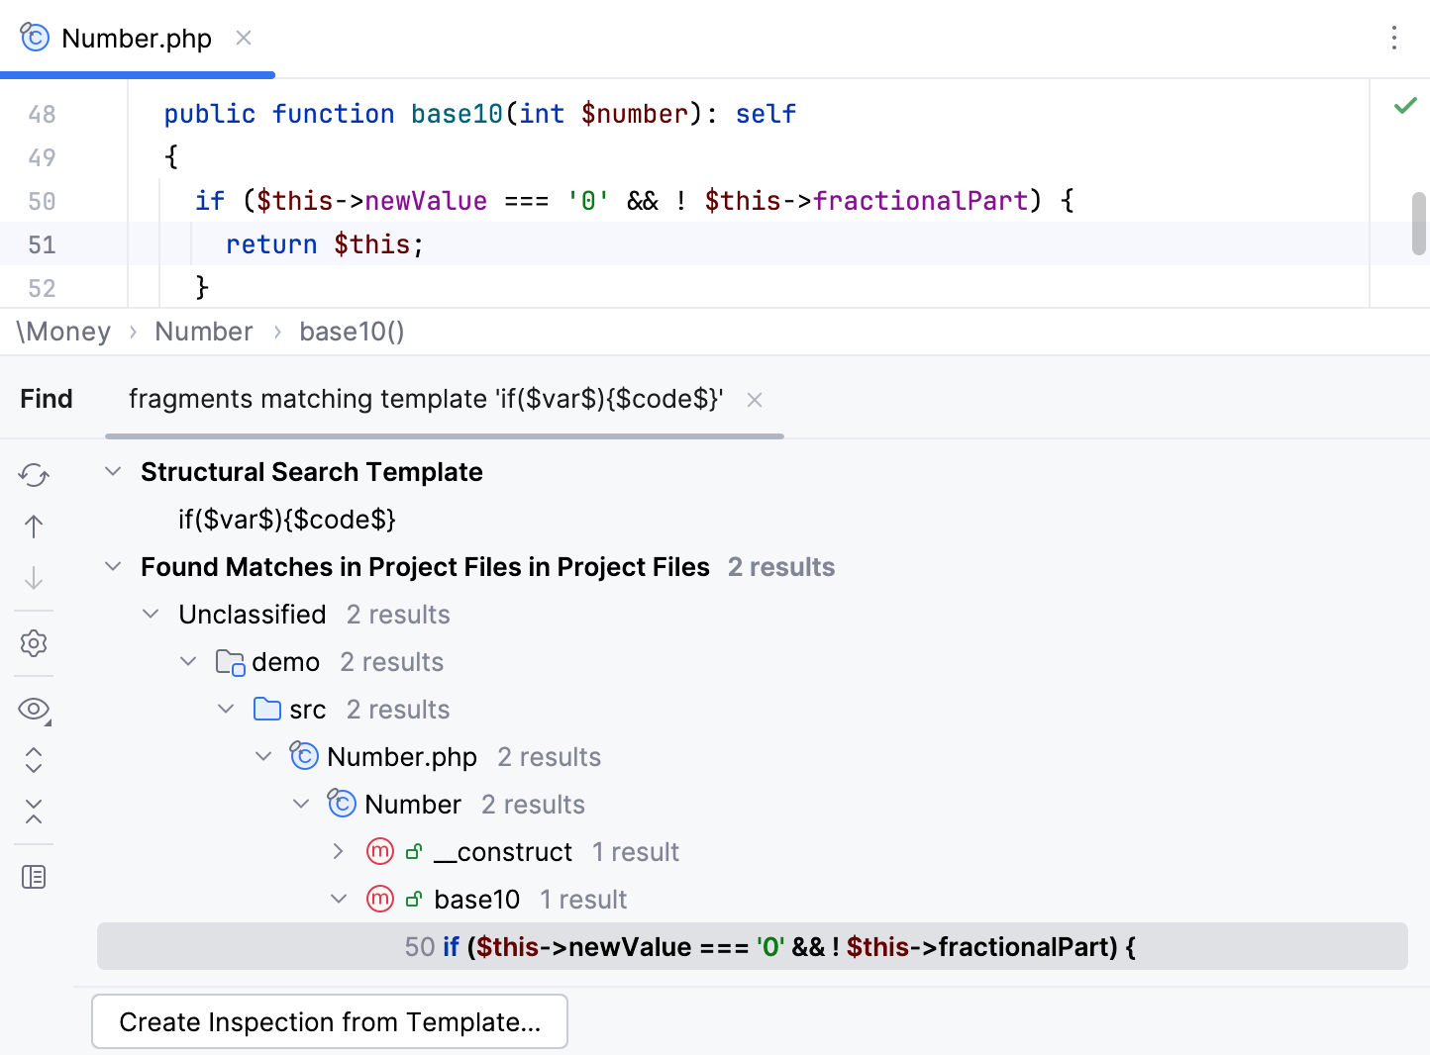Jump to next occurrence with the down arrow
This screenshot has height=1055, width=1430.
pos(33,578)
